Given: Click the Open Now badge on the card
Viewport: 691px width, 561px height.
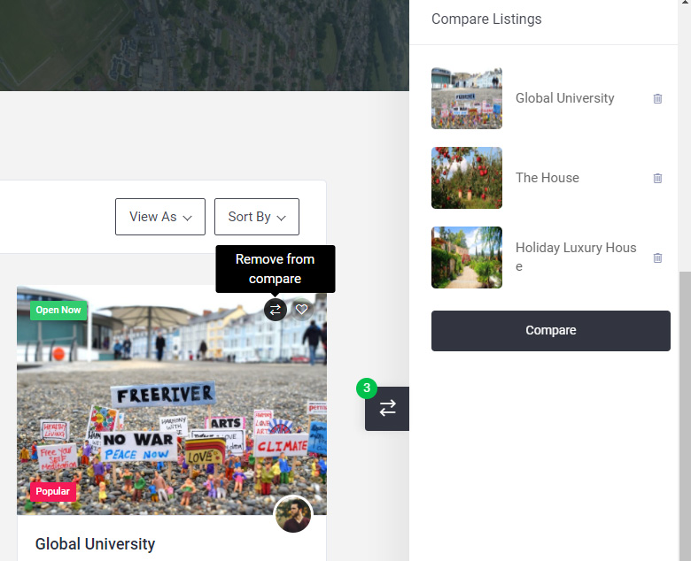Looking at the screenshot, I should (58, 311).
